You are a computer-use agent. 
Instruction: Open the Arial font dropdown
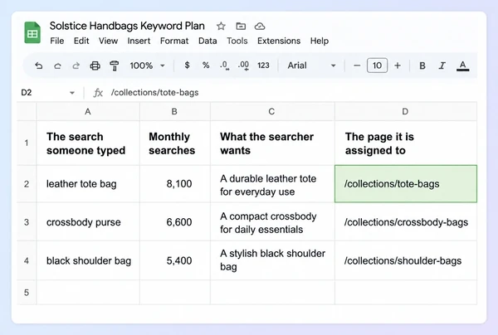311,66
